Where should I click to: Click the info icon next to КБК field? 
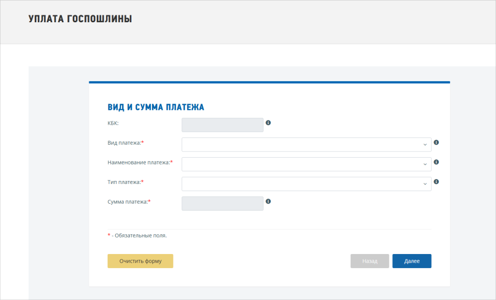coord(268,123)
